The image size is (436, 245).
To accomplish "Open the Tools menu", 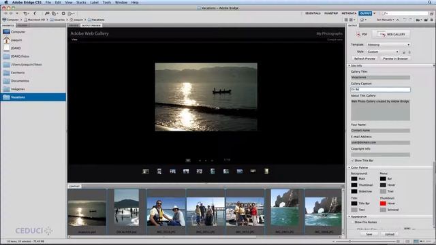I will [107, 2].
